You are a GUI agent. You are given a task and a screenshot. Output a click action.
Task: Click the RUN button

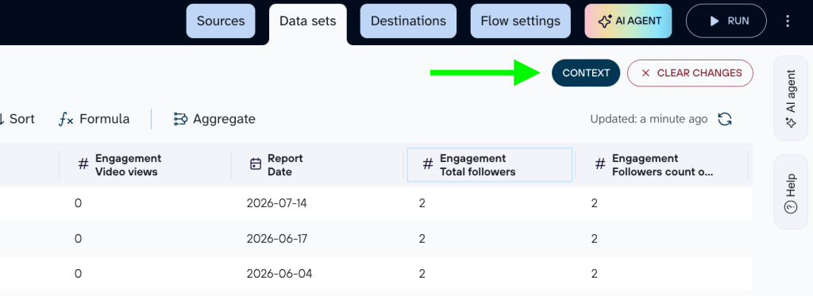tap(726, 21)
